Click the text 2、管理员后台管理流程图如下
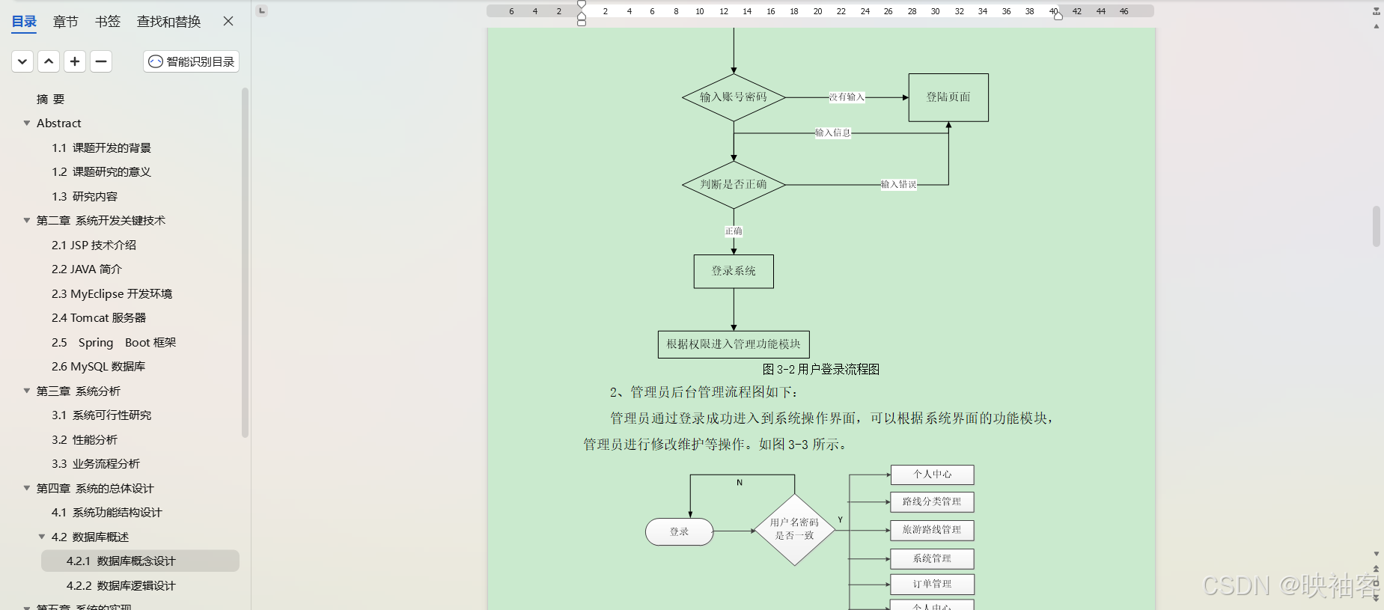Viewport: 1384px width, 610px height. pyautogui.click(x=704, y=392)
